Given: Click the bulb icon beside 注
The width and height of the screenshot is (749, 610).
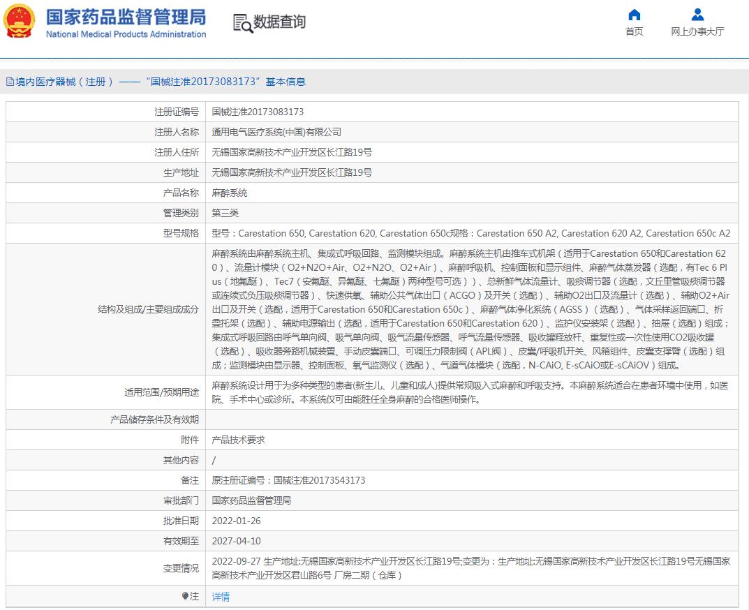Looking at the screenshot, I should click(x=186, y=596).
